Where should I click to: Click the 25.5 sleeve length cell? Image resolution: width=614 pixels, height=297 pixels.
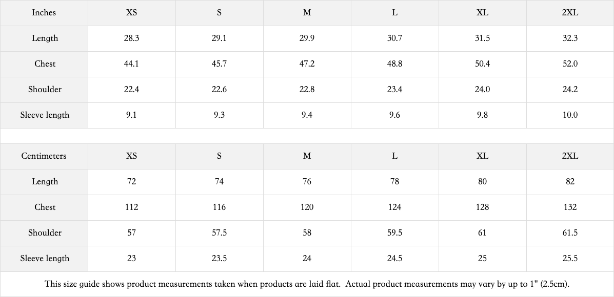[x=570, y=259]
